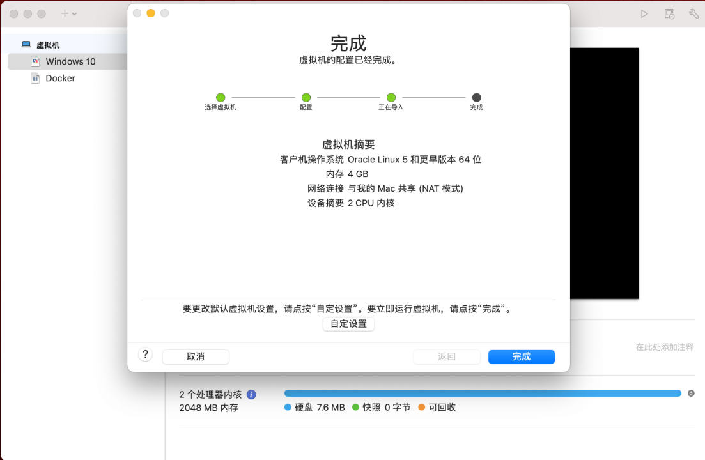Screen dimensions: 705x460
Task: Click the 2 CPU 内核 value
Action: coord(371,203)
